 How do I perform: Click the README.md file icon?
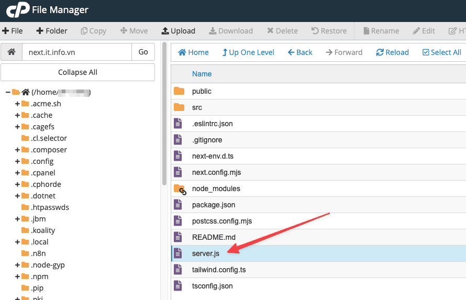click(177, 237)
